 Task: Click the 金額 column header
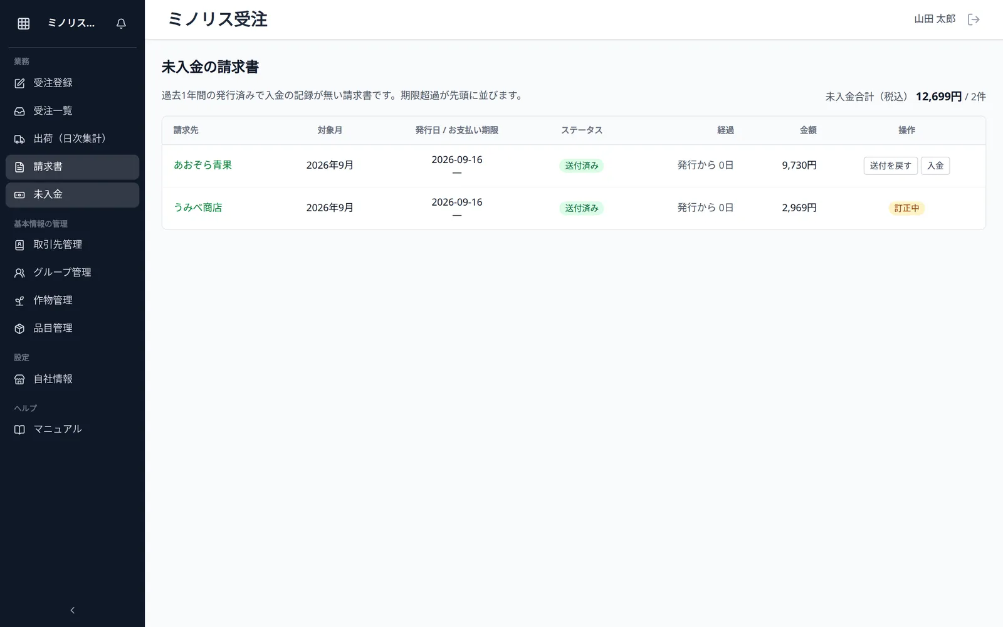[808, 130]
